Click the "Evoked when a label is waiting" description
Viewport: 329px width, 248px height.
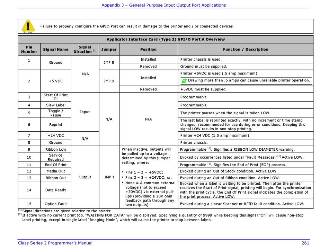(246, 190)
